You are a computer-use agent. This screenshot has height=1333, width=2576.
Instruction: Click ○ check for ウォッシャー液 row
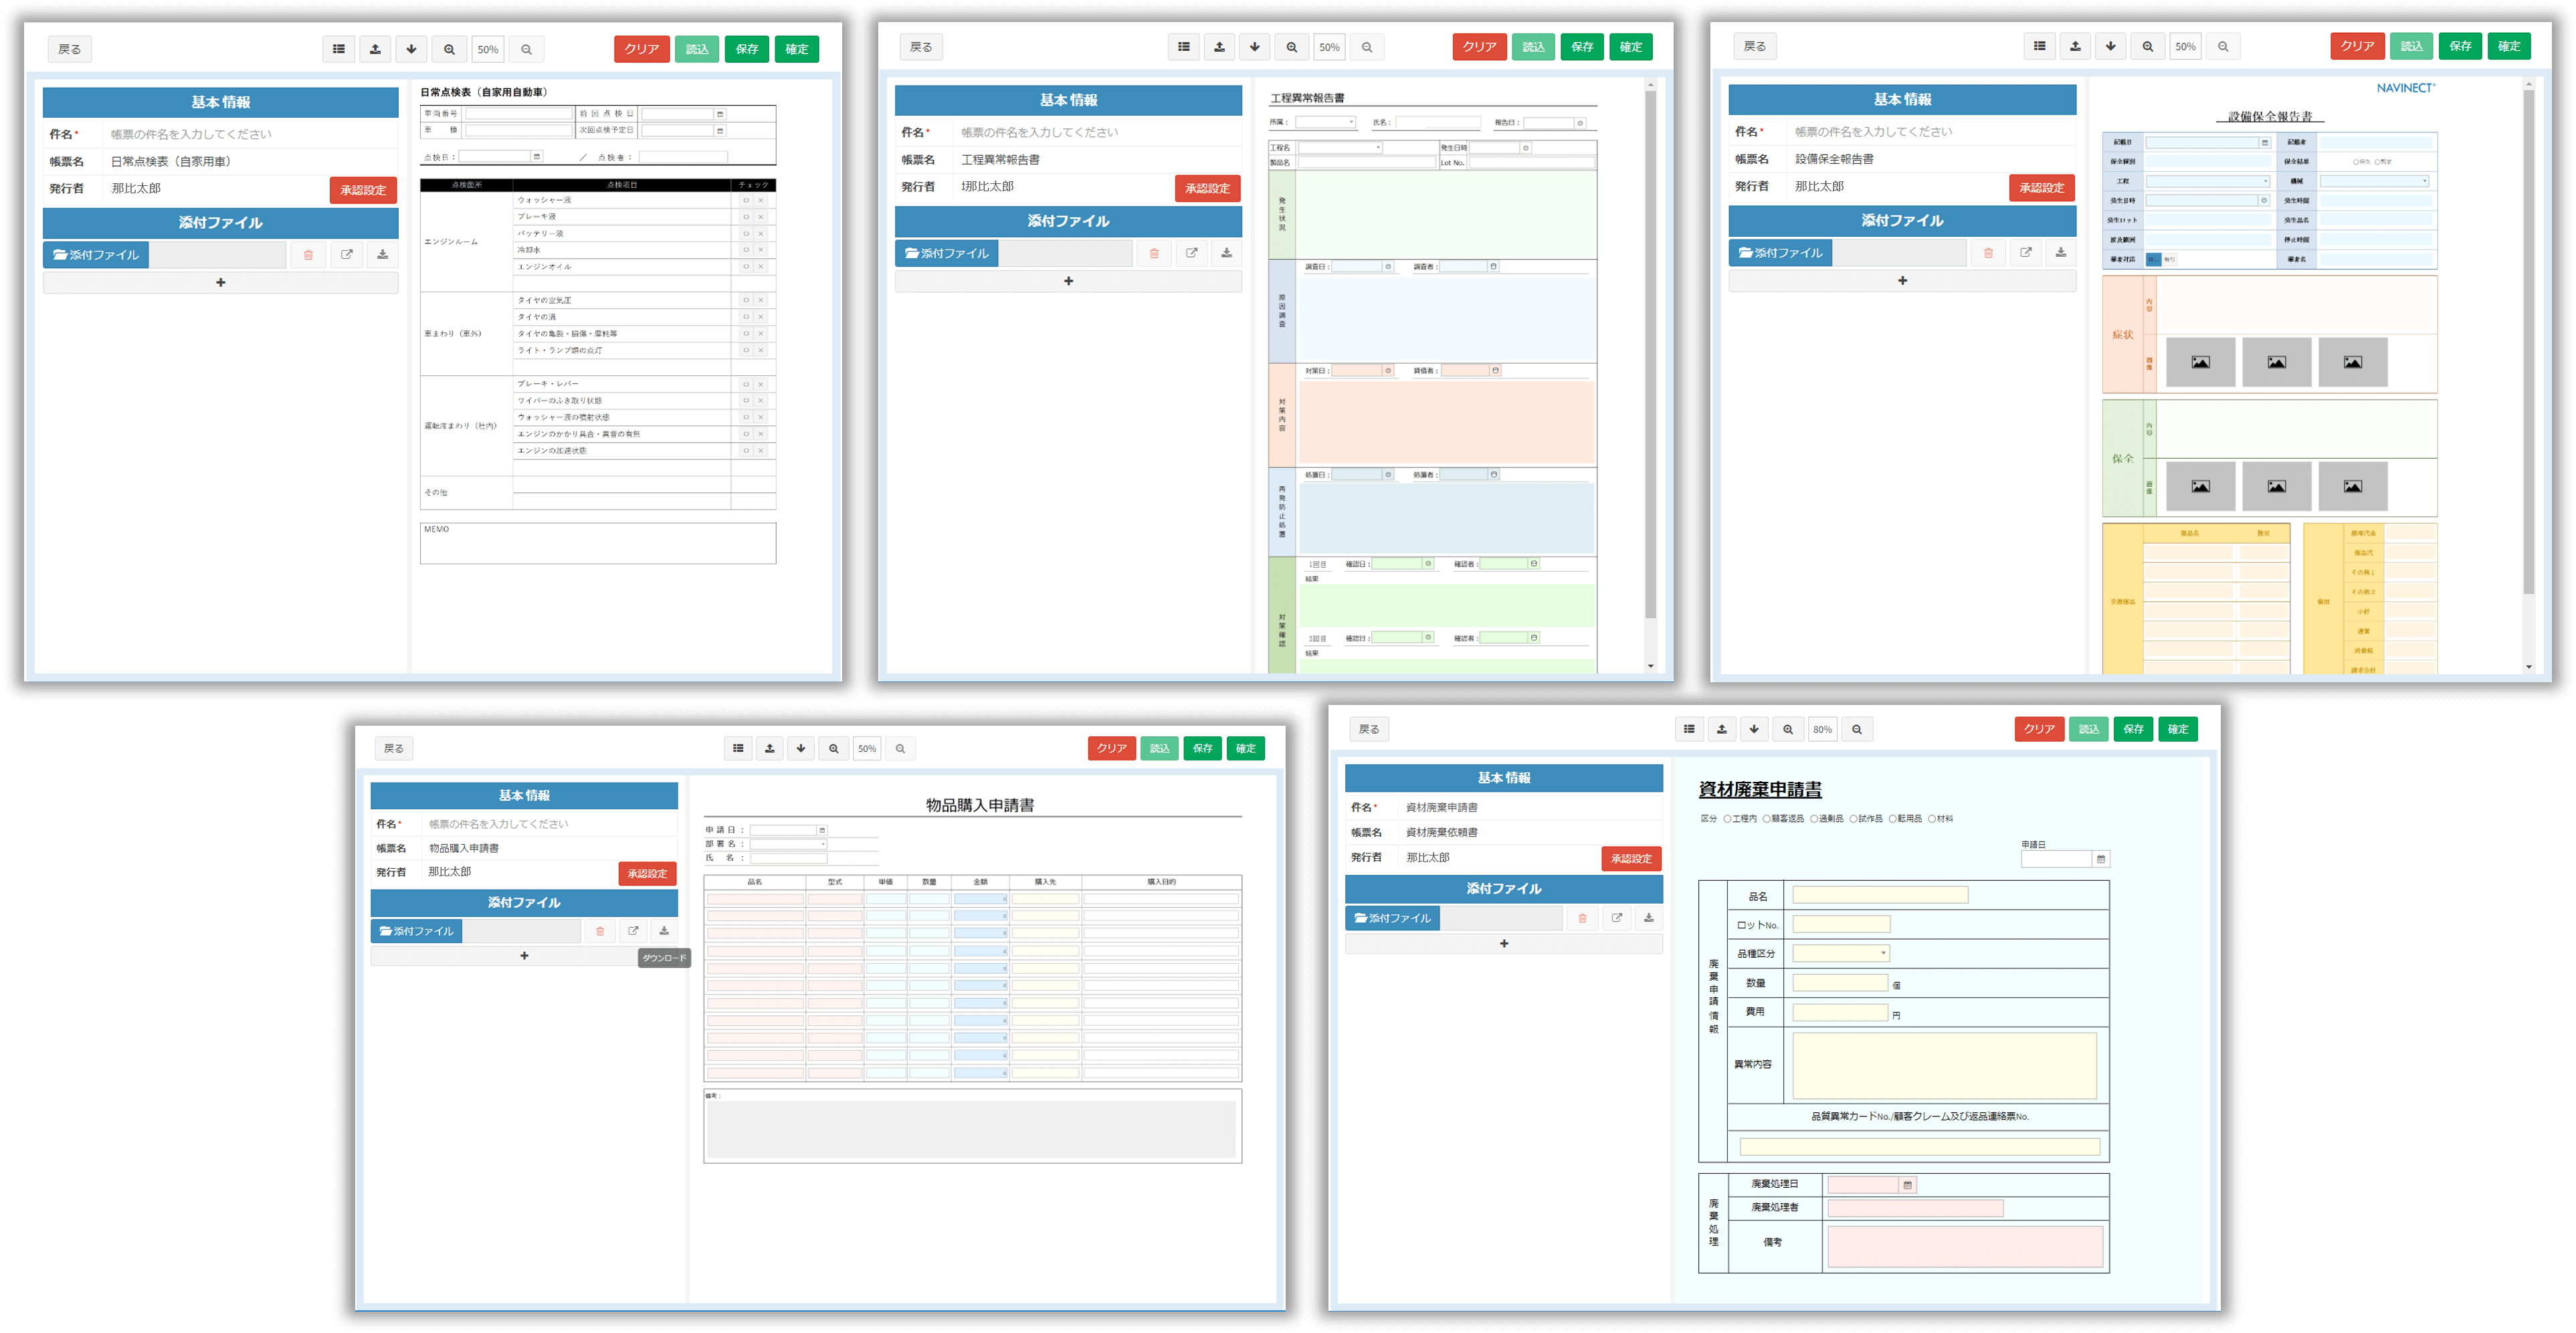(745, 200)
